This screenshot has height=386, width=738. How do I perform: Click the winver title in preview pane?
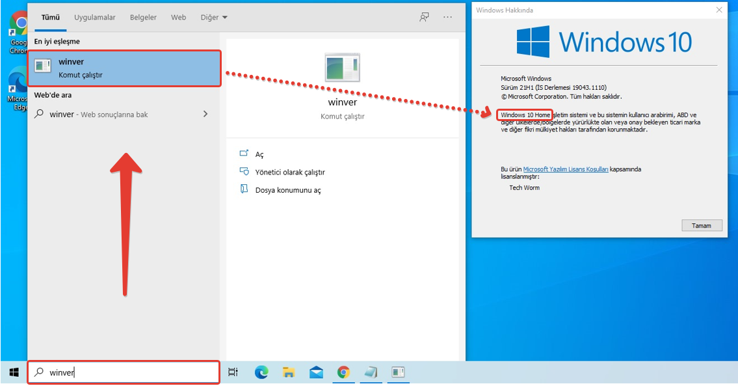[342, 102]
